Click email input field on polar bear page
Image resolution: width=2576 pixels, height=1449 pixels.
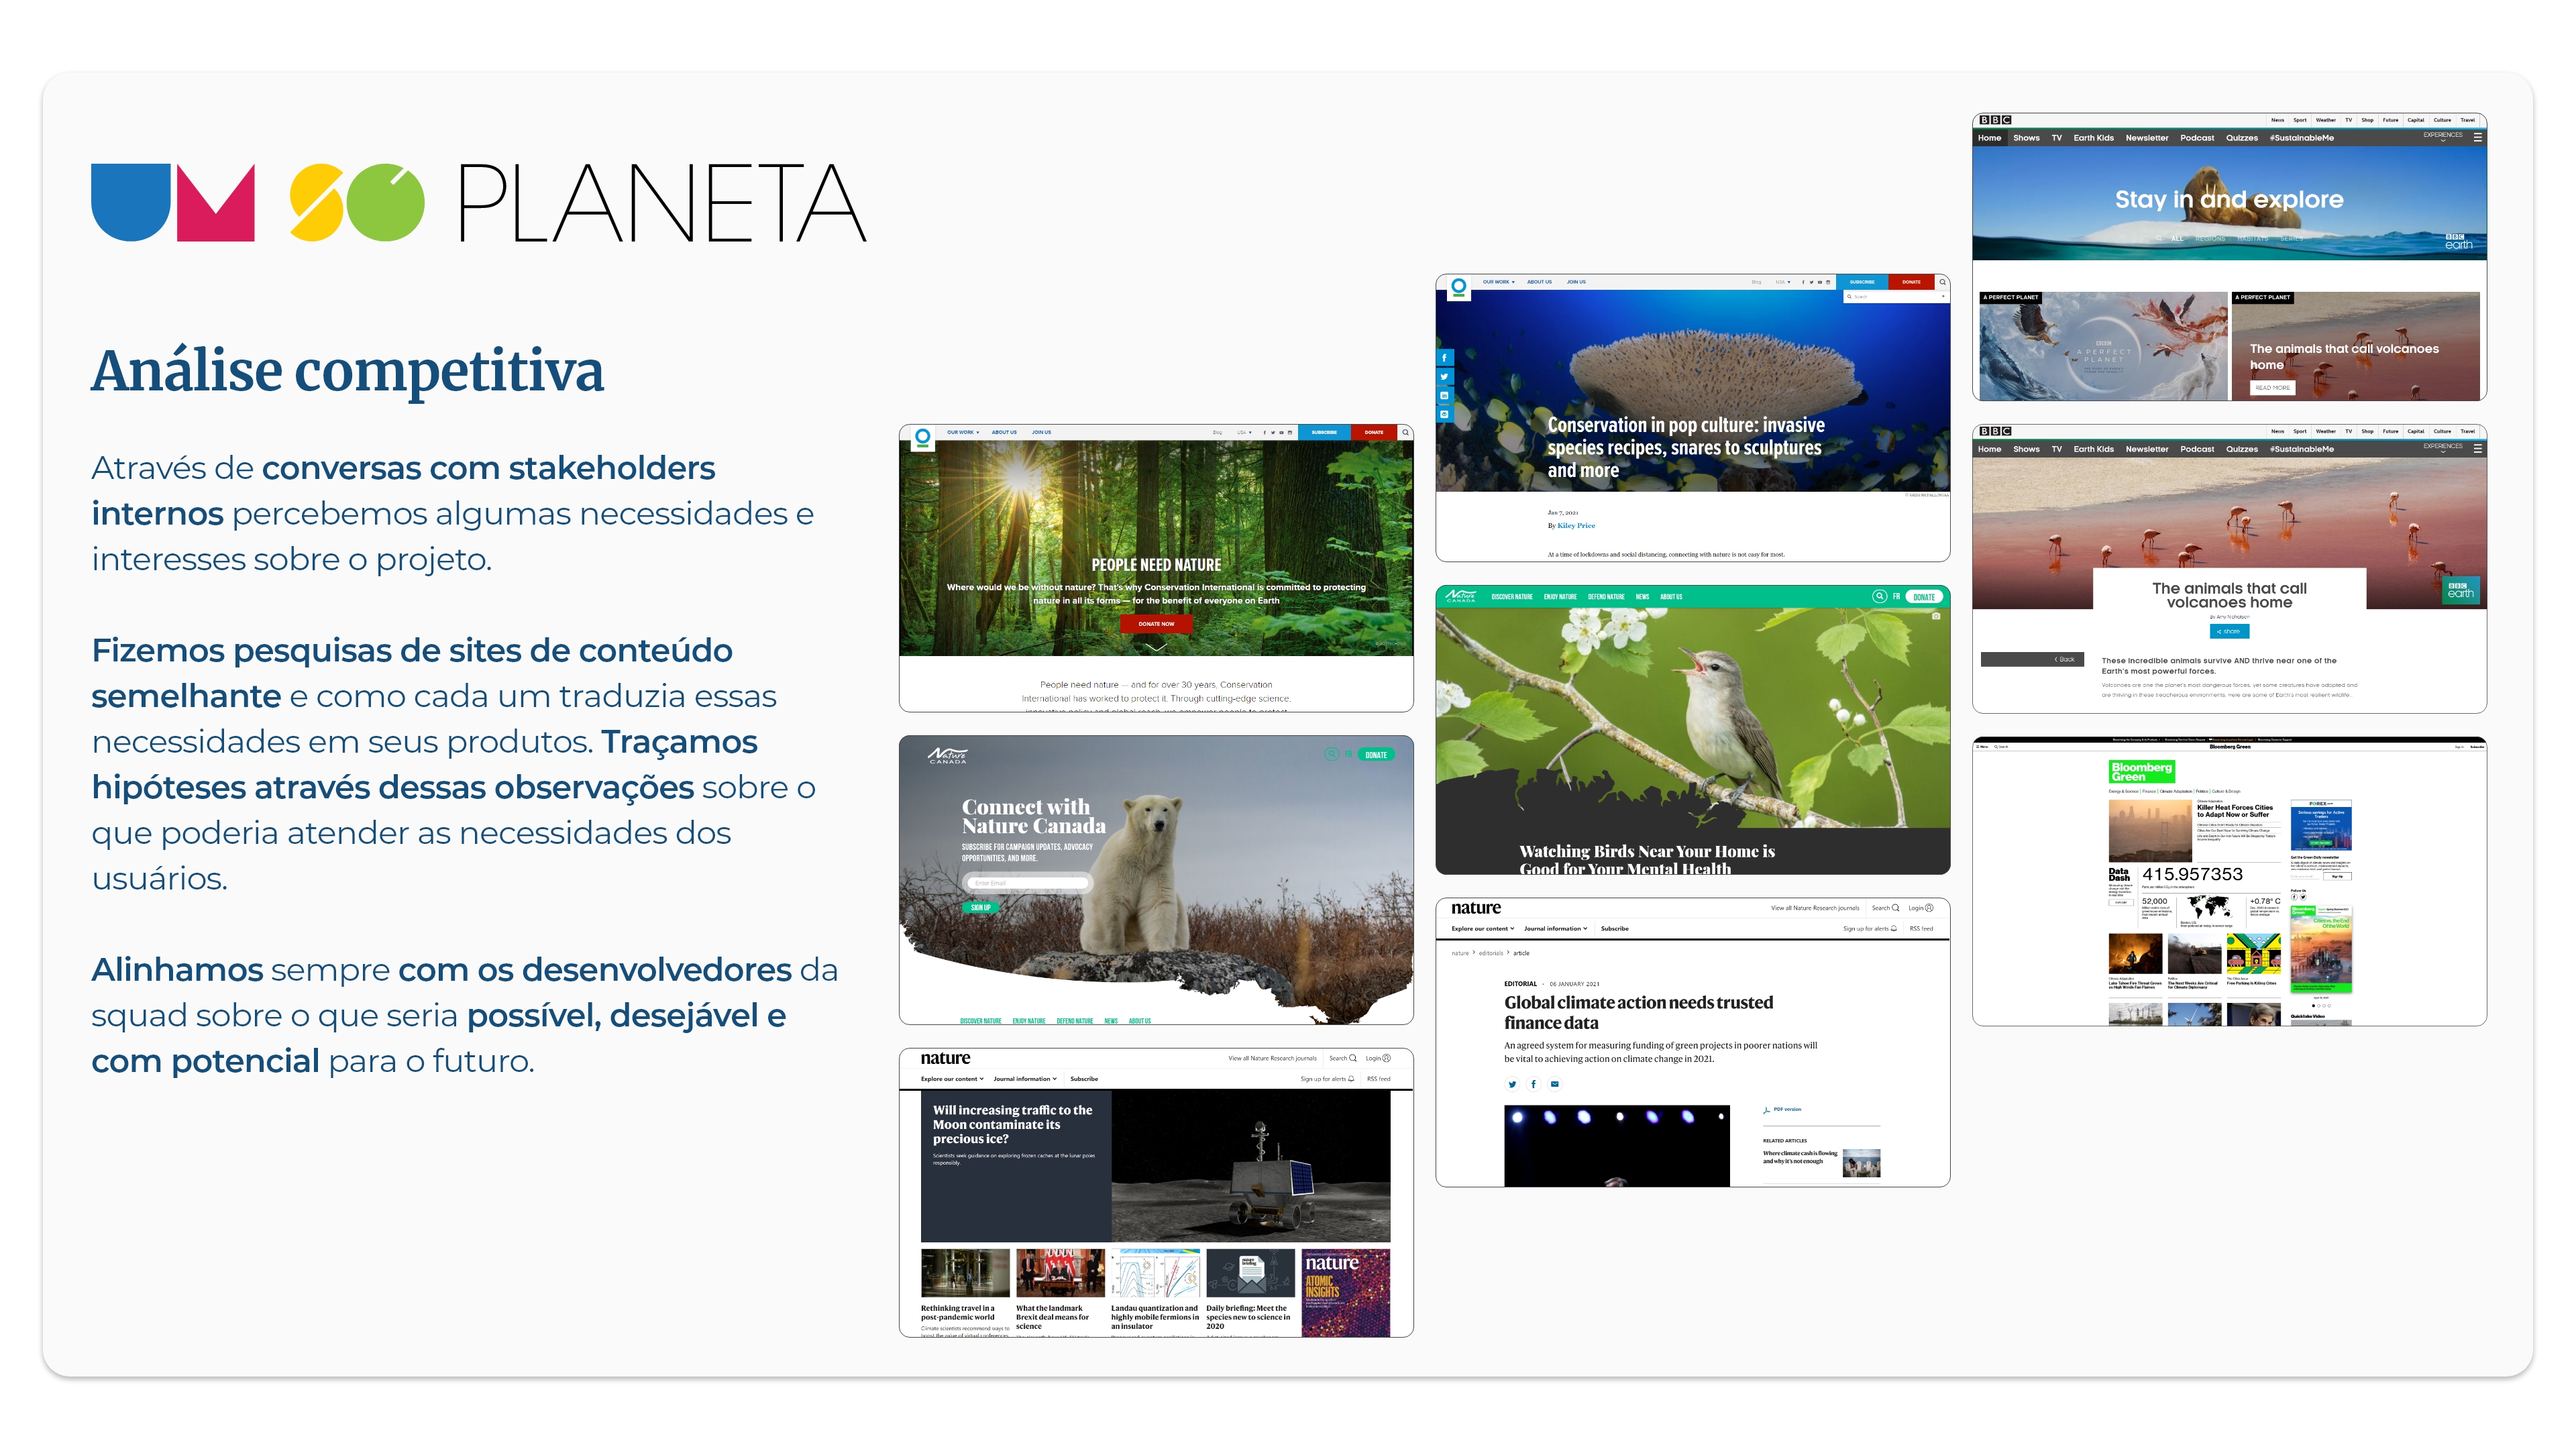coord(1027,883)
